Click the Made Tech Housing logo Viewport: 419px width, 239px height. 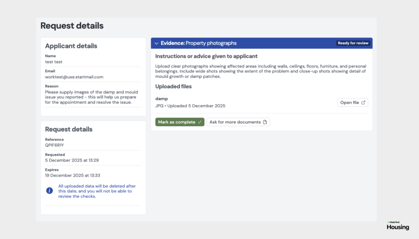coord(398,226)
